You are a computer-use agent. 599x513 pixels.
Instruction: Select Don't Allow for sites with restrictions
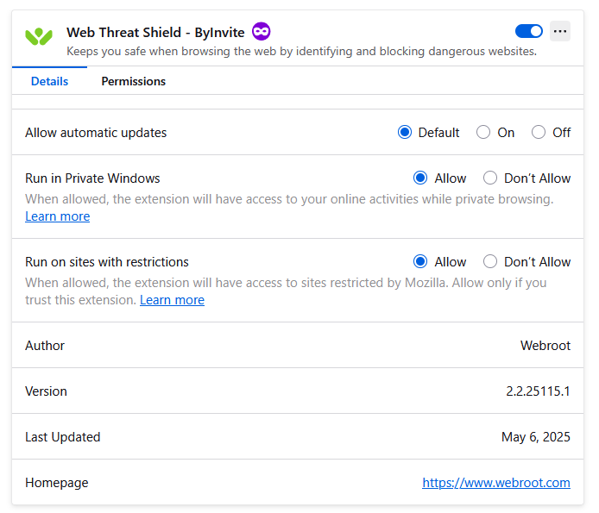point(490,261)
